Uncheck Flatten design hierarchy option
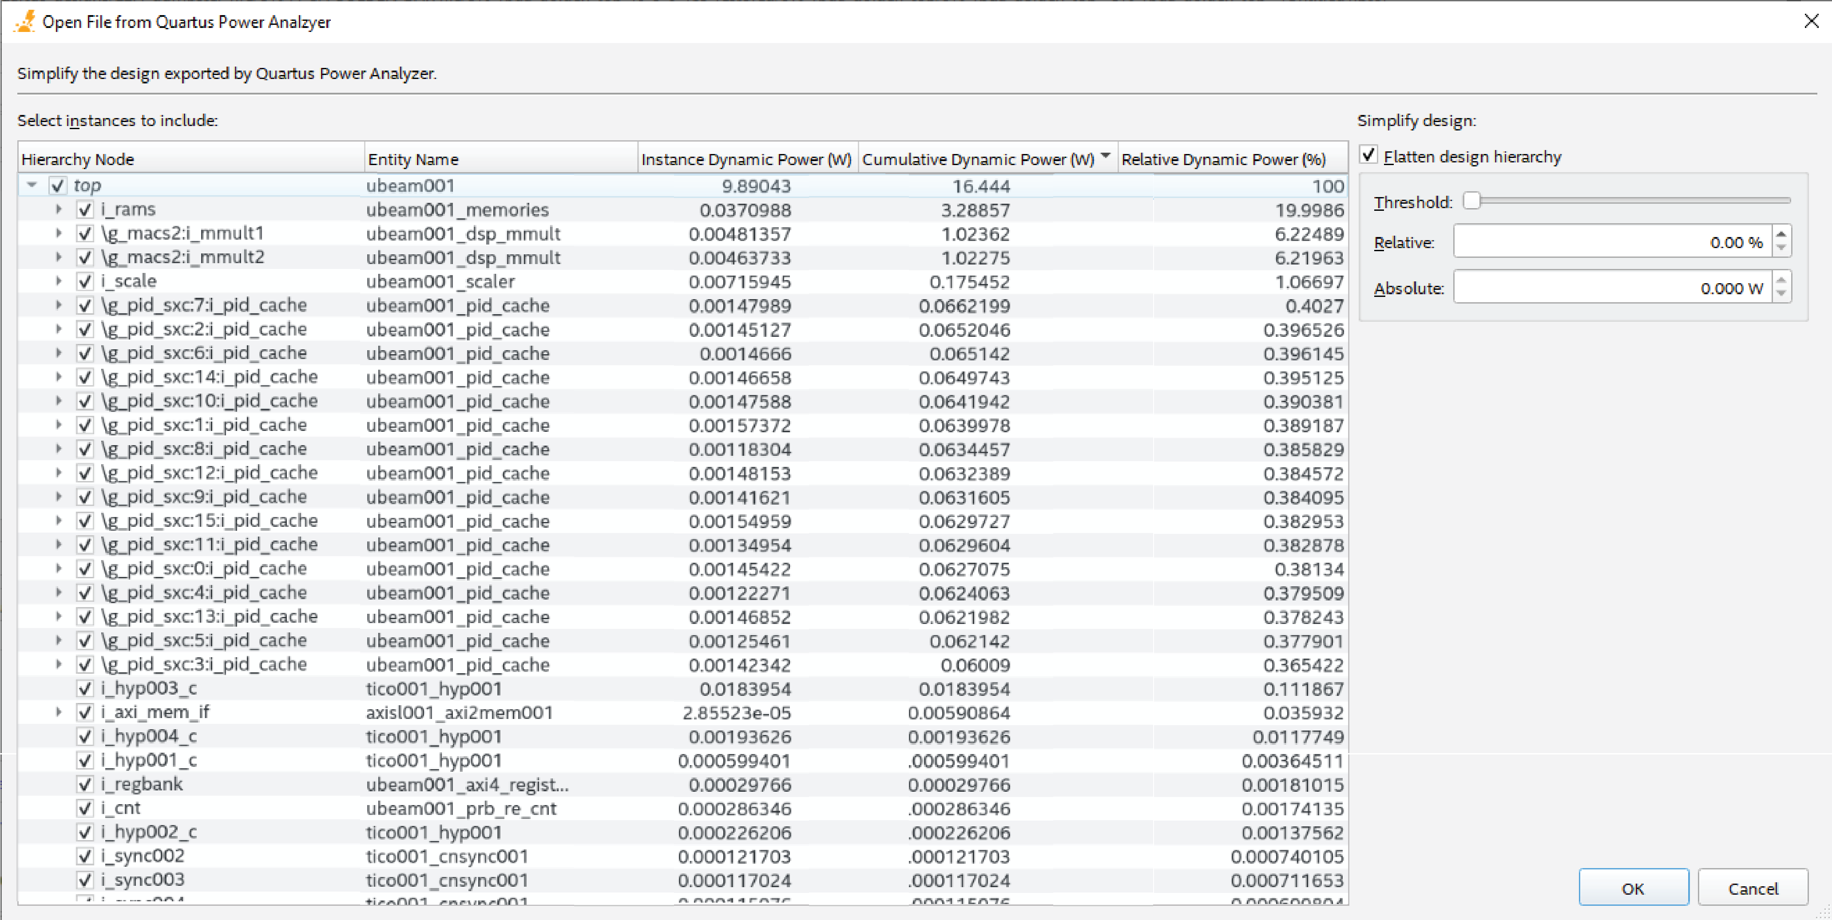 (1368, 155)
